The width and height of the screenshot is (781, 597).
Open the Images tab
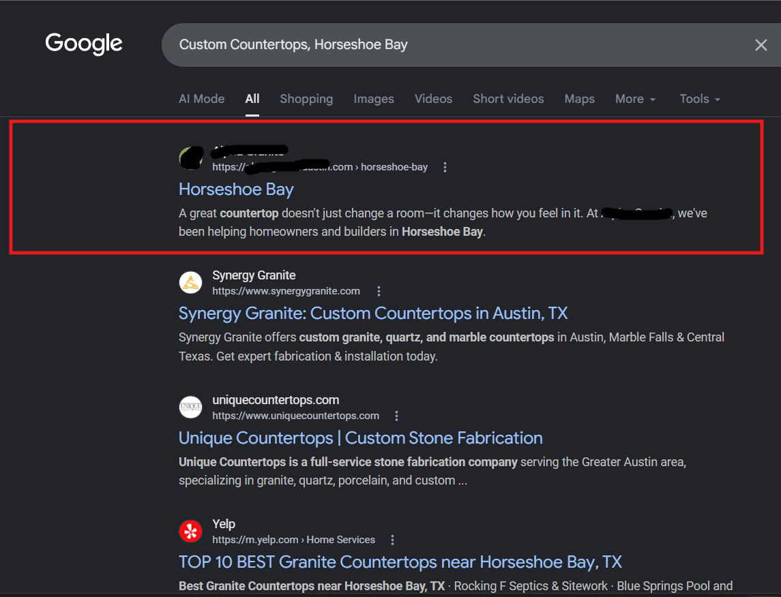[x=374, y=99]
